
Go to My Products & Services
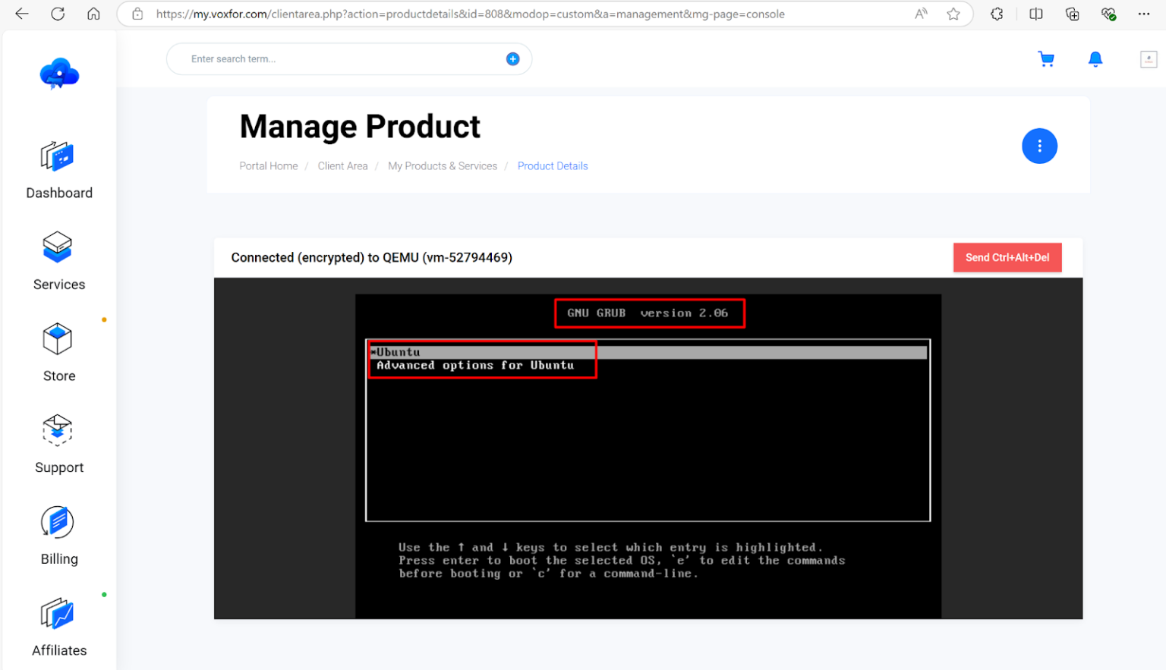[443, 165]
